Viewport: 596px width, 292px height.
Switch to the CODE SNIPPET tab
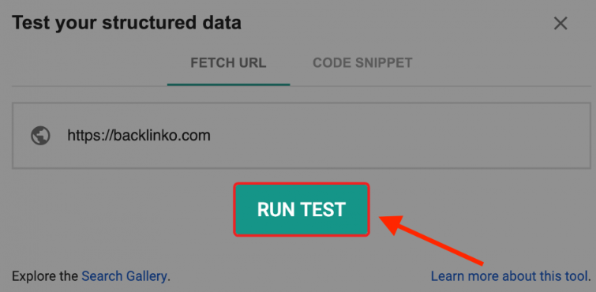(362, 62)
